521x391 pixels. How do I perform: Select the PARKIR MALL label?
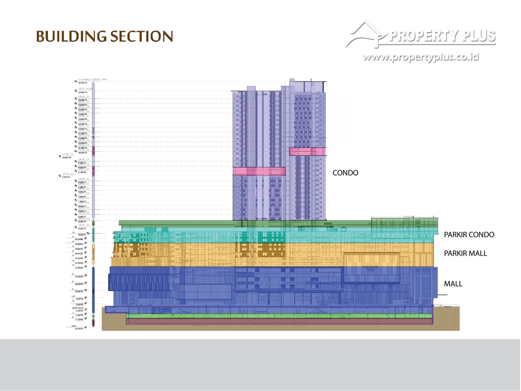[465, 253]
